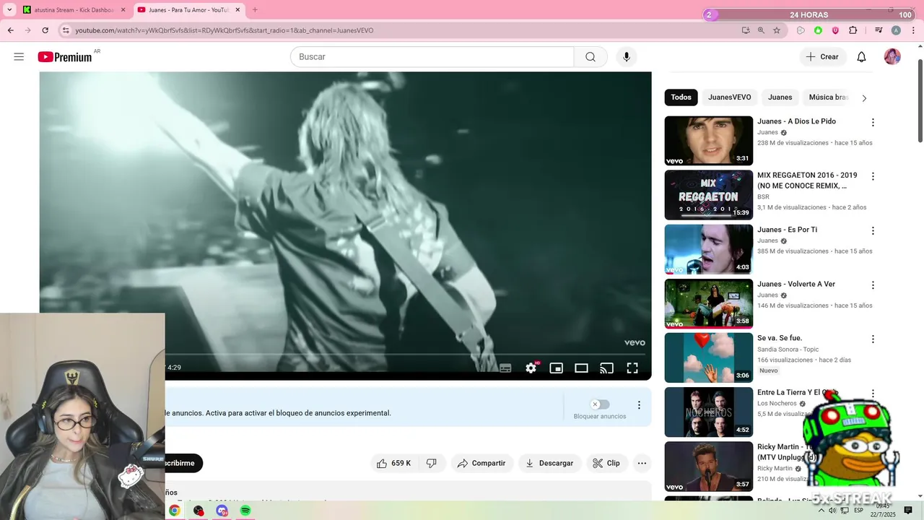Toggle subtitles on the video player
The image size is (924, 520).
pos(505,368)
